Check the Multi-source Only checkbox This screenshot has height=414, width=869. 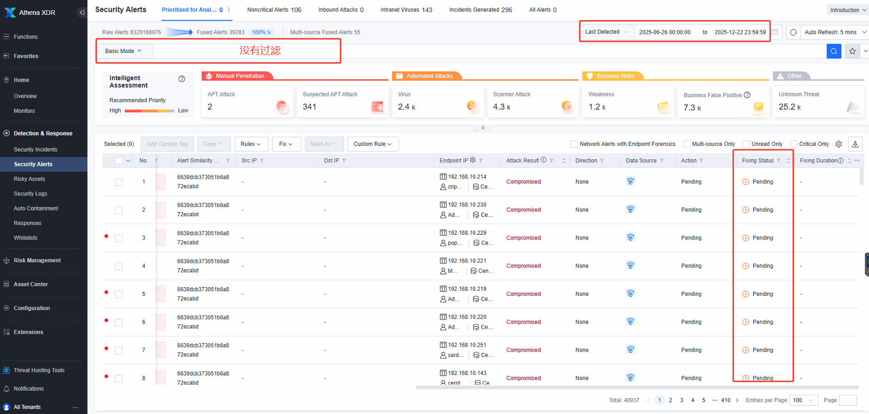pos(686,144)
